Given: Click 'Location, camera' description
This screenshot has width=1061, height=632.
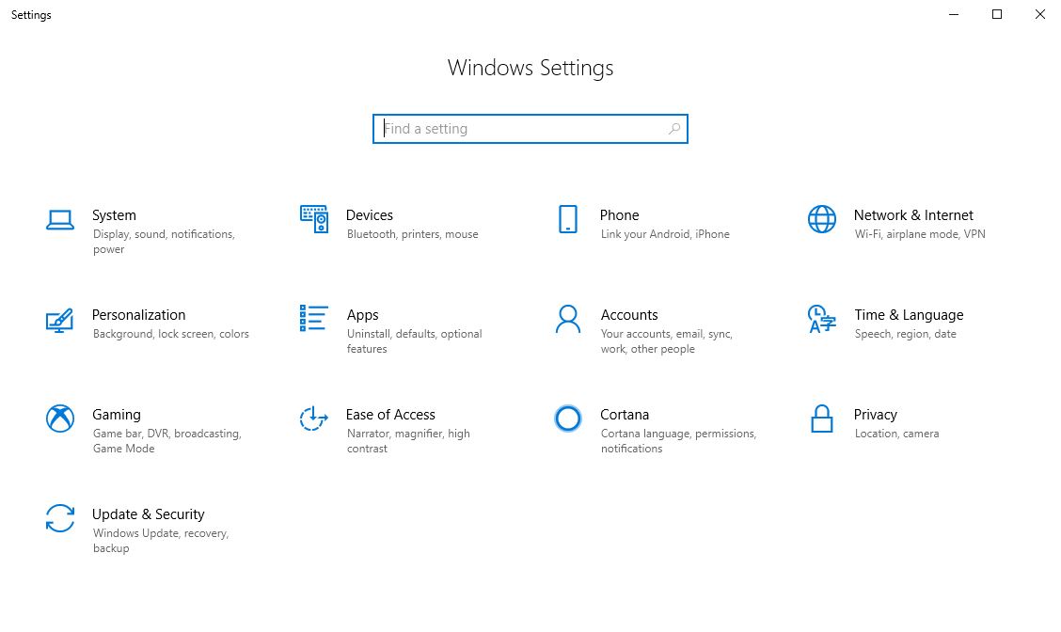Looking at the screenshot, I should click(x=896, y=434).
